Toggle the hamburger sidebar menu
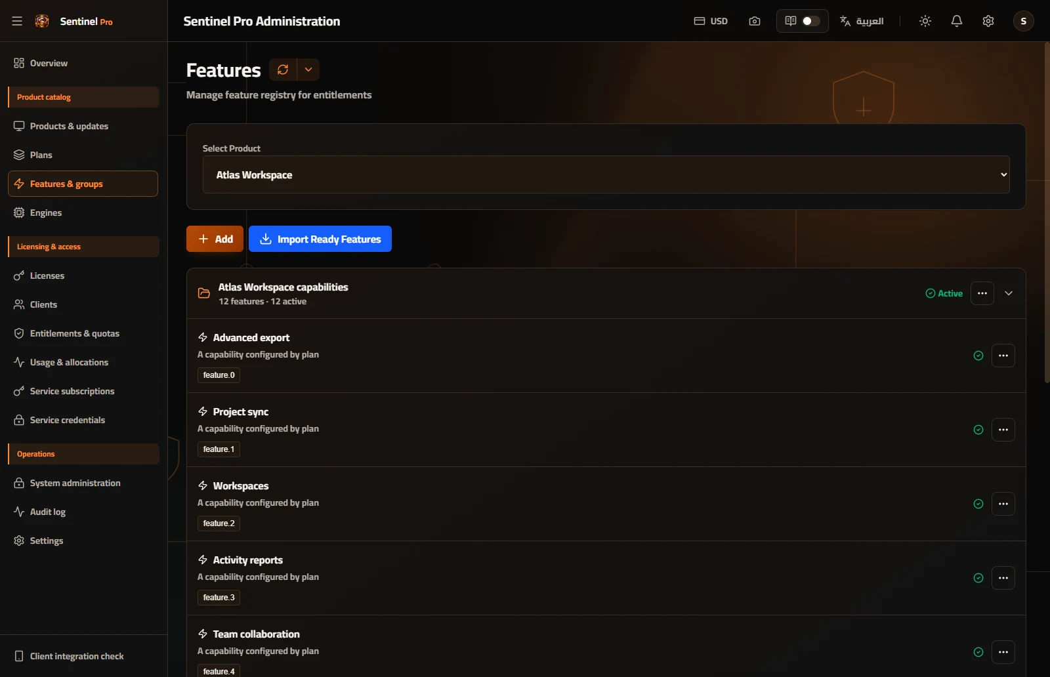Screen dimensions: 1050x677 pyautogui.click(x=17, y=21)
